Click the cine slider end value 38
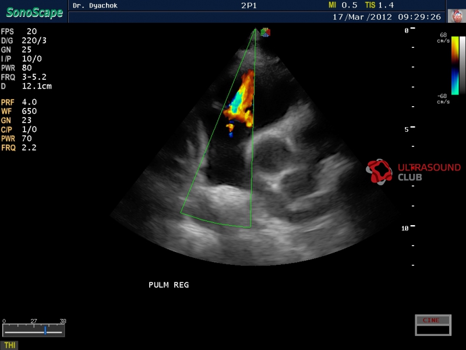 click(63, 321)
